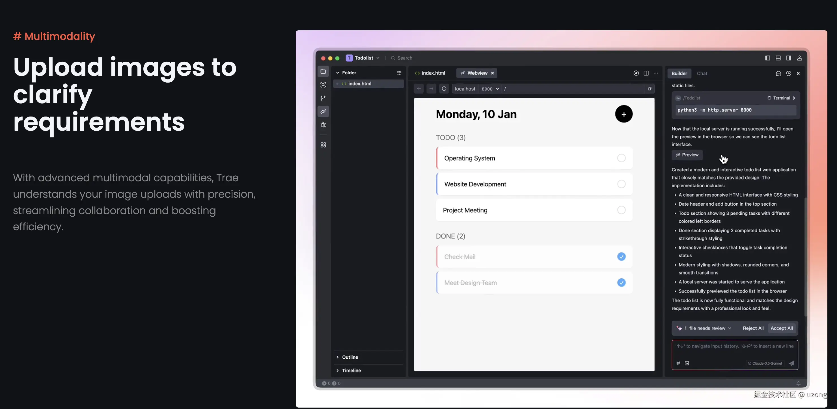Open the port 8000 dropdown
Viewport: 837px width, 409px height.
(490, 89)
